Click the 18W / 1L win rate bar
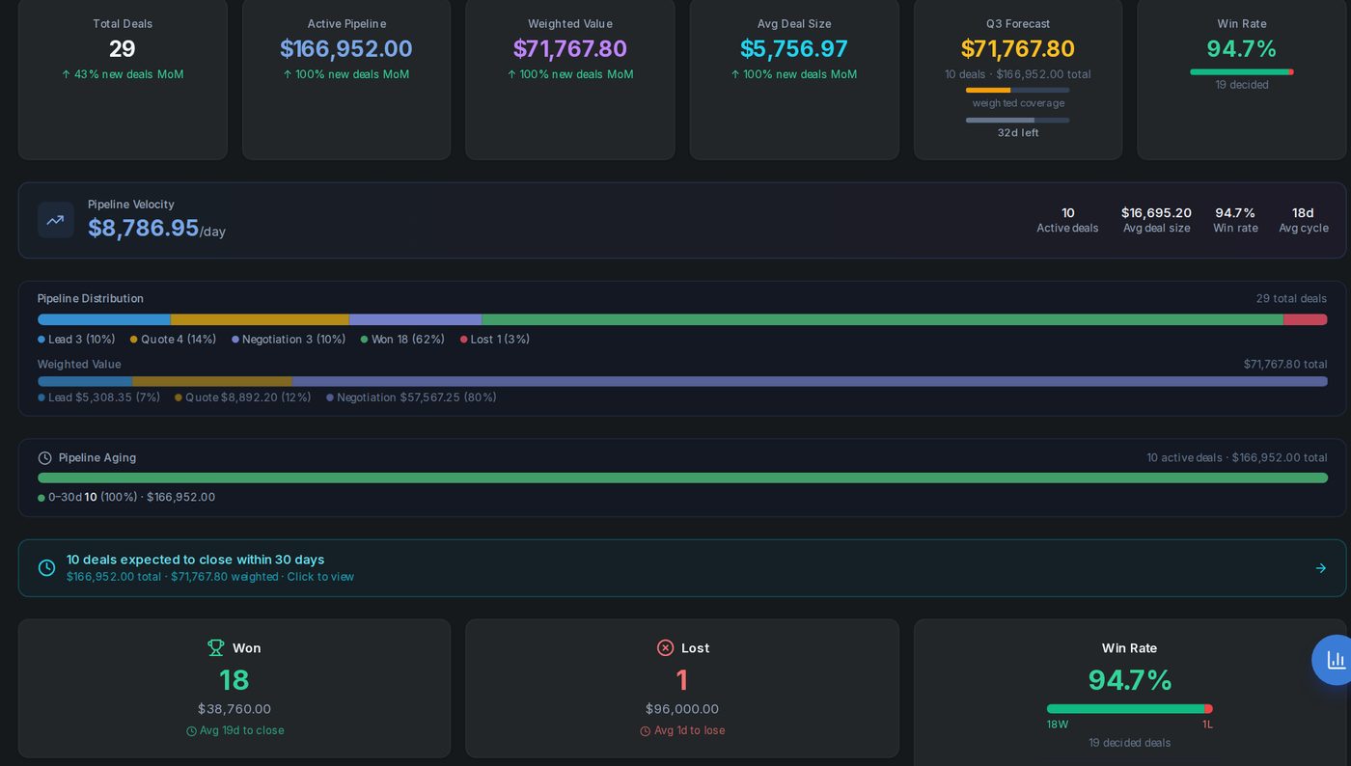Viewport: 1351px width, 766px height. click(x=1129, y=708)
